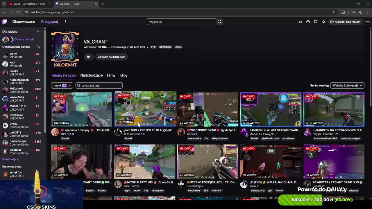This screenshot has width=372, height=209.
Task: Reload the page
Action: tap(18, 12)
